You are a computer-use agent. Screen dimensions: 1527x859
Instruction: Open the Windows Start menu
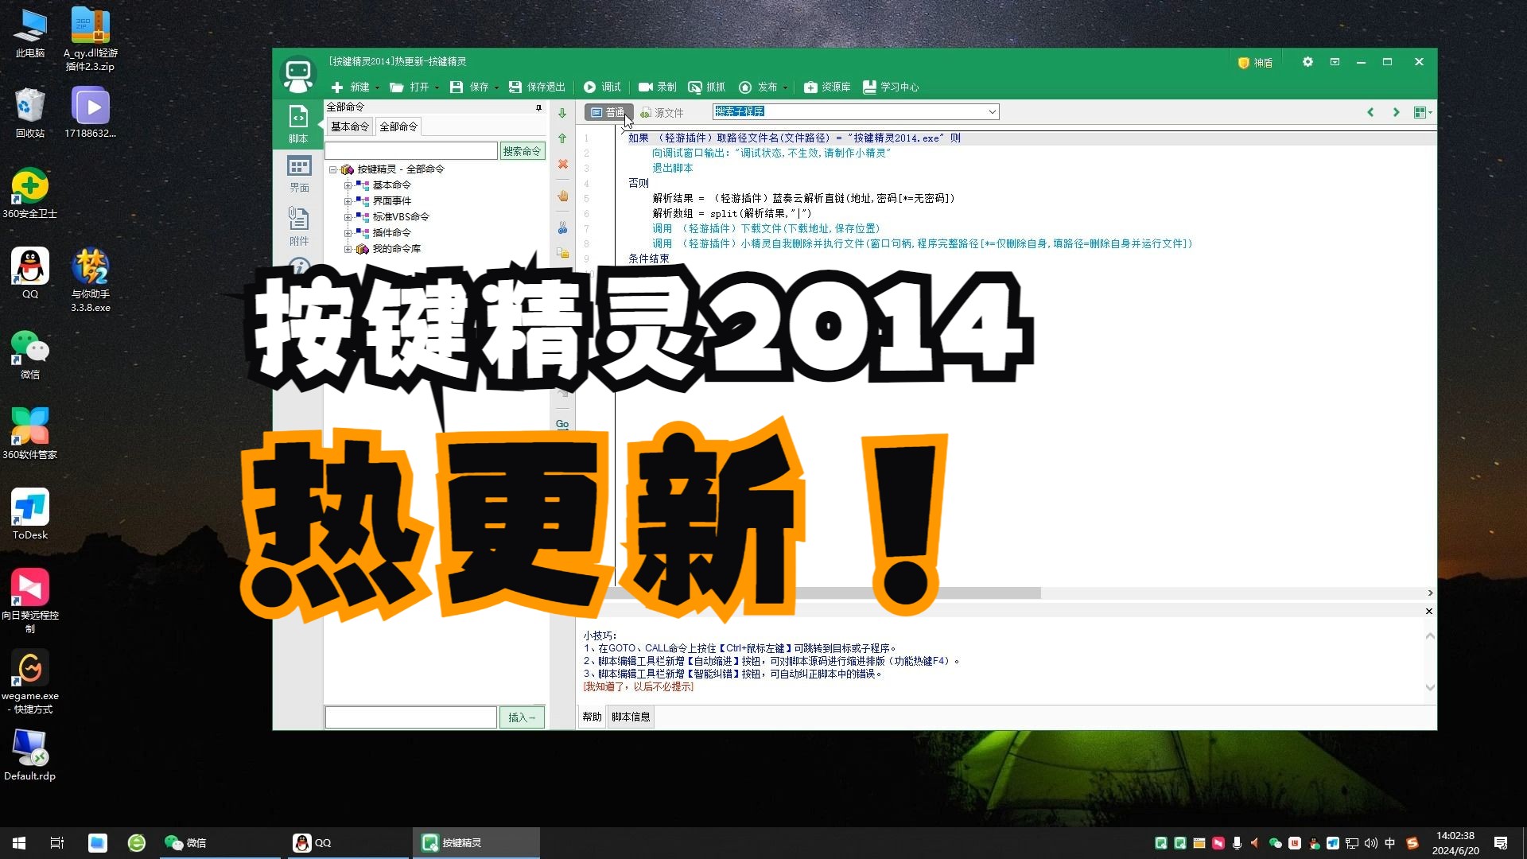(x=19, y=842)
